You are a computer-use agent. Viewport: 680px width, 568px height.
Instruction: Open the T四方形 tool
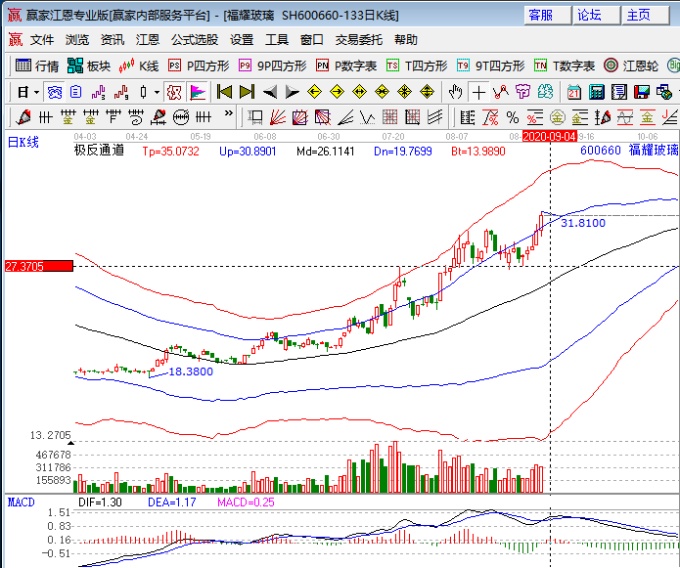click(417, 66)
